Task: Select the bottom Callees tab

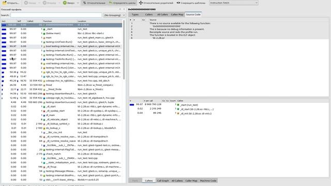Action: (149, 181)
